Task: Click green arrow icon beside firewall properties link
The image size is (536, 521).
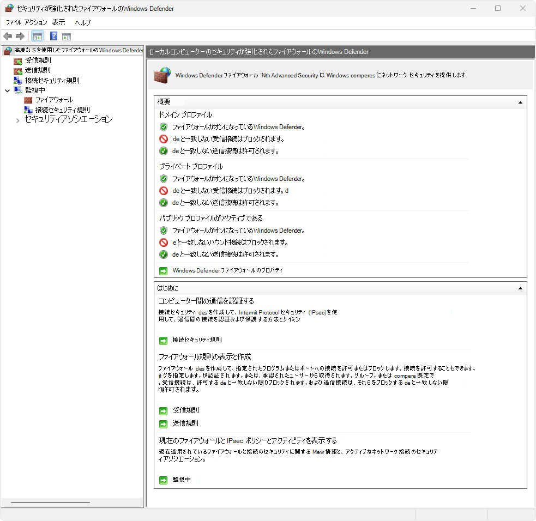Action: point(164,271)
